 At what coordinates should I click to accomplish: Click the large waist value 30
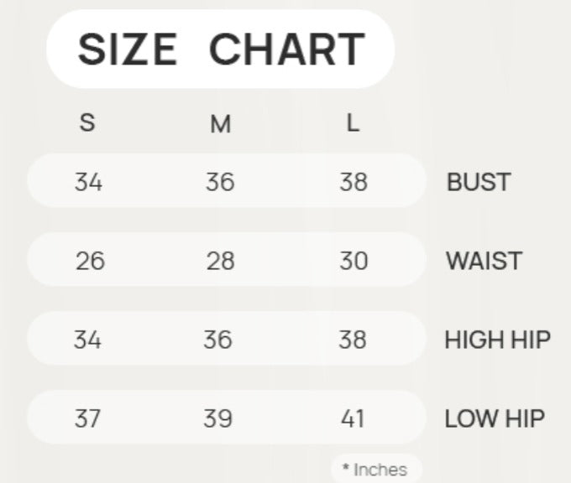[x=354, y=261]
